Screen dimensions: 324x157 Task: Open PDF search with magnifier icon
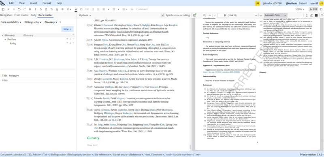click(x=205, y=15)
